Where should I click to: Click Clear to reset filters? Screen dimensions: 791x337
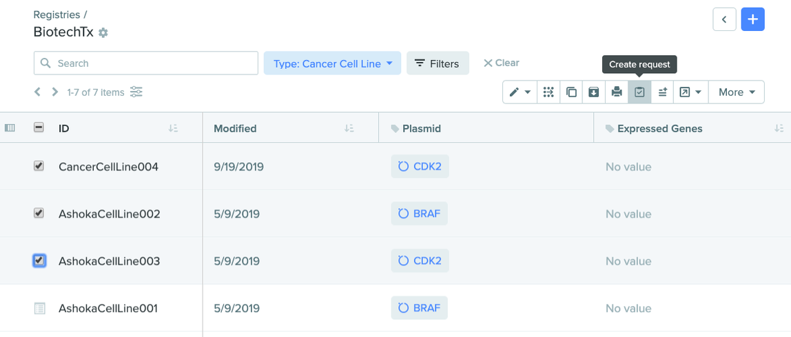pyautogui.click(x=502, y=63)
